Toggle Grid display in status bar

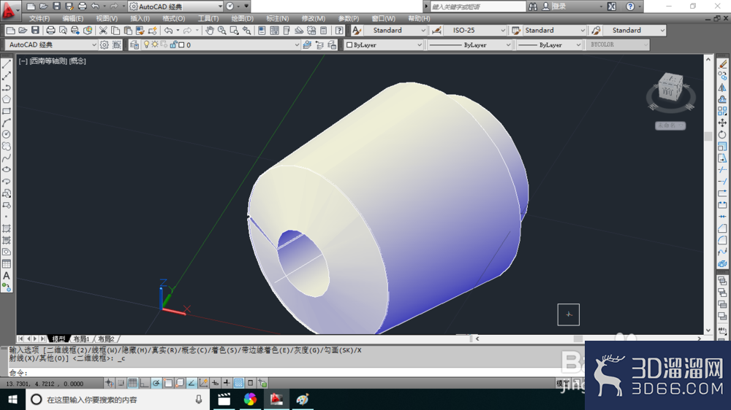(x=133, y=383)
